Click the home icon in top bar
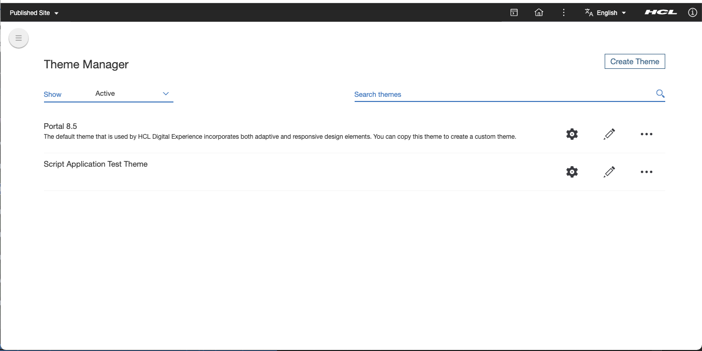The height and width of the screenshot is (351, 702). click(538, 12)
